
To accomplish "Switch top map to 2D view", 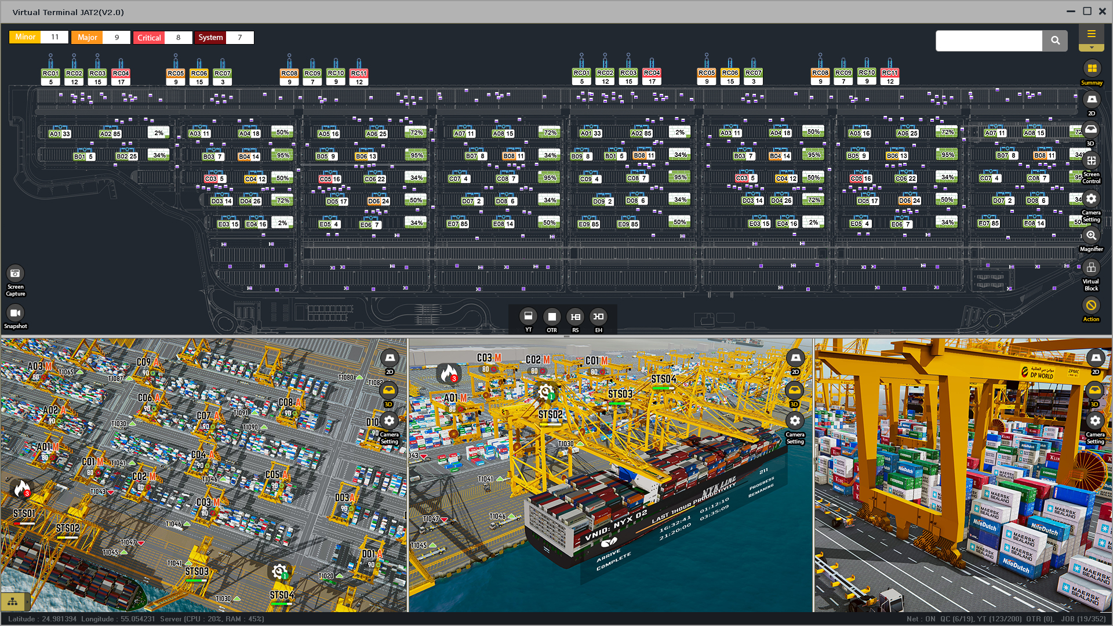I will click(1091, 100).
